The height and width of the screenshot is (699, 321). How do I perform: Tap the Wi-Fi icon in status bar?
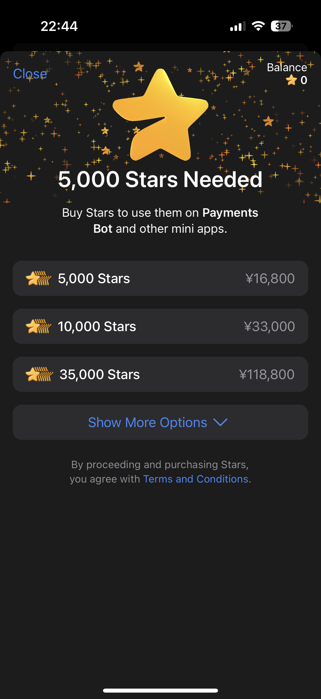(x=258, y=26)
